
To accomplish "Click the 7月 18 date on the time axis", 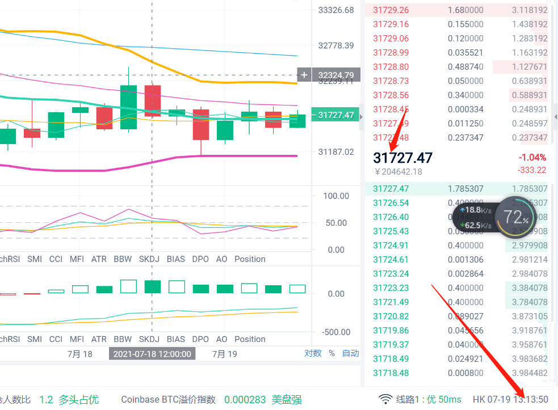I will pyautogui.click(x=79, y=354).
